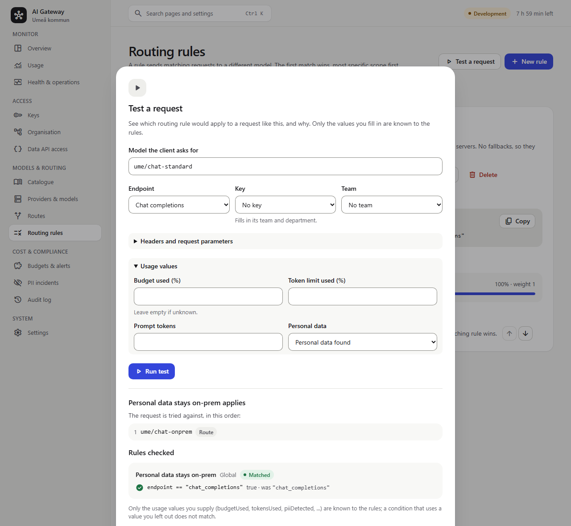
Task: Move the rule up with arrow icon
Action: pos(509,333)
